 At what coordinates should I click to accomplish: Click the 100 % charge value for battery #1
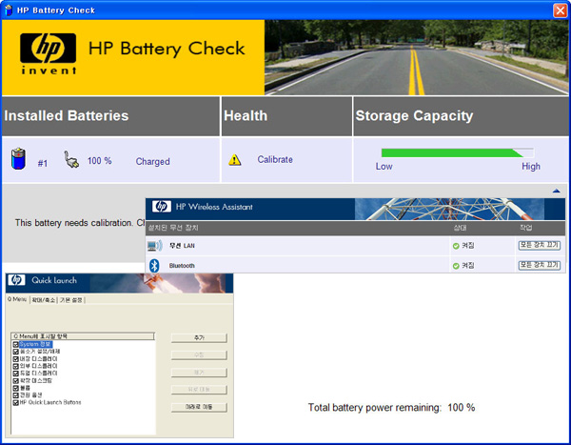(x=99, y=161)
